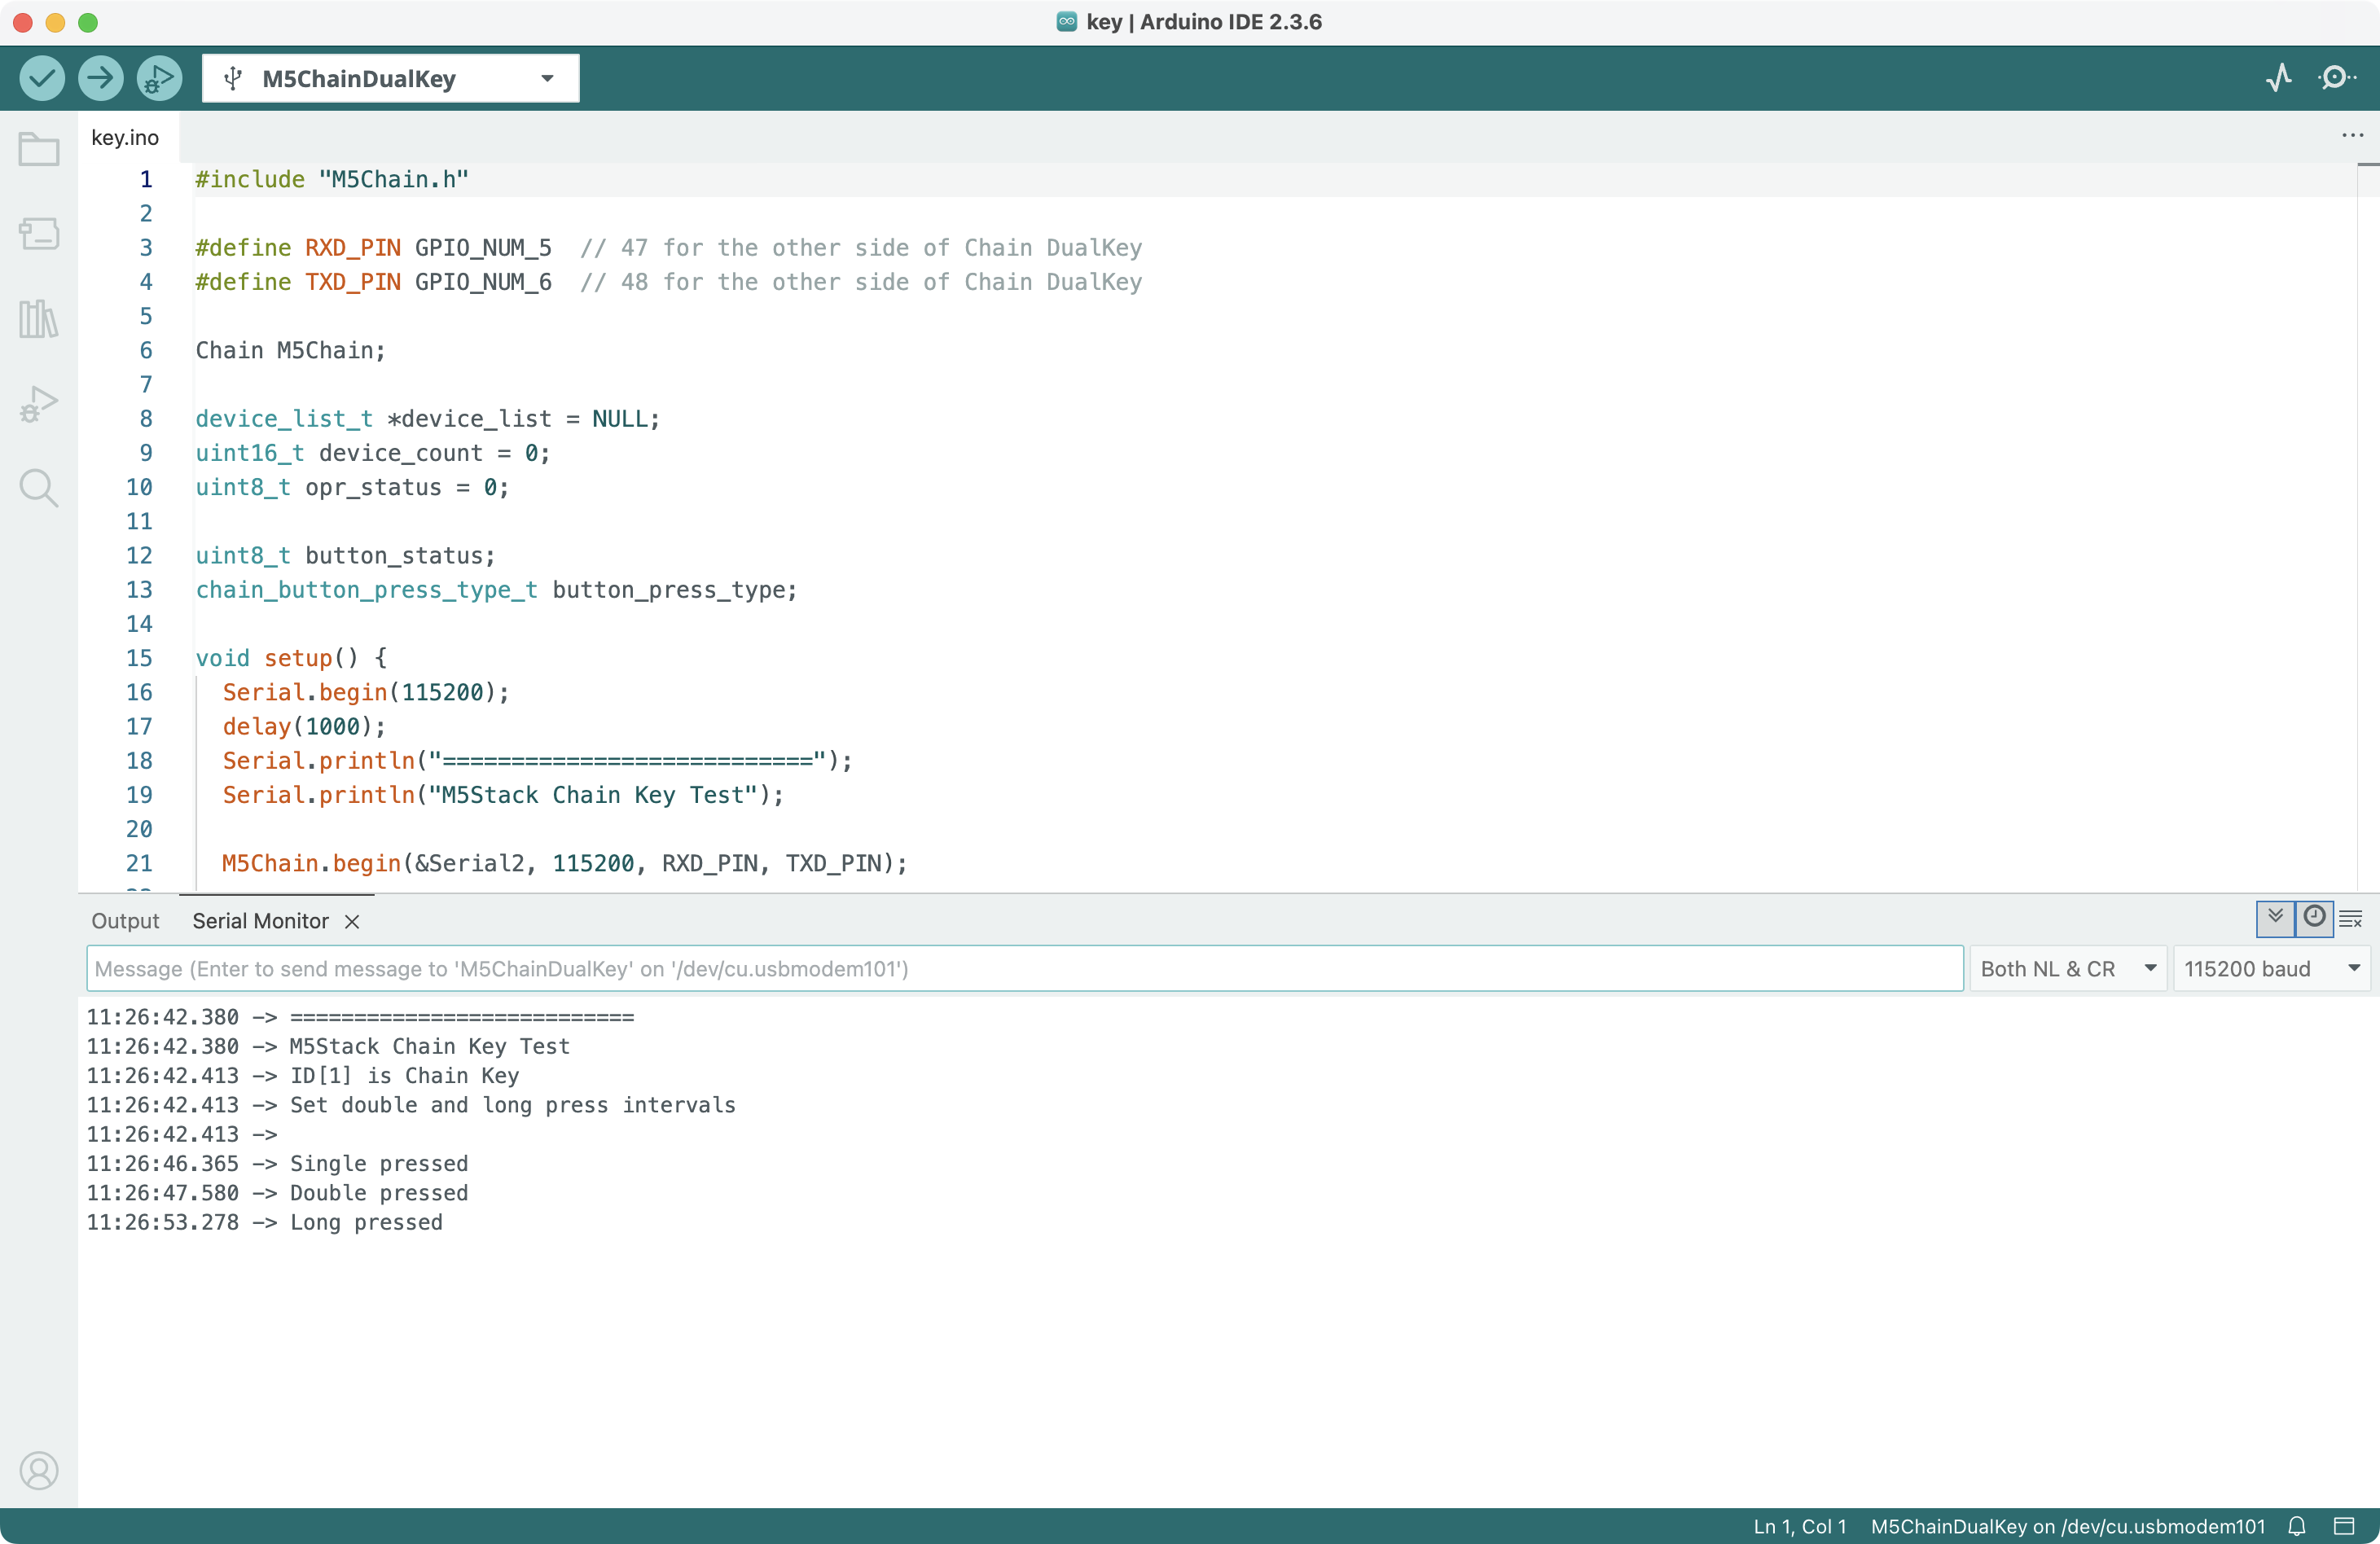This screenshot has height=1544, width=2380.
Task: Click the Serial Monitor magnifier icon
Action: click(x=2337, y=78)
